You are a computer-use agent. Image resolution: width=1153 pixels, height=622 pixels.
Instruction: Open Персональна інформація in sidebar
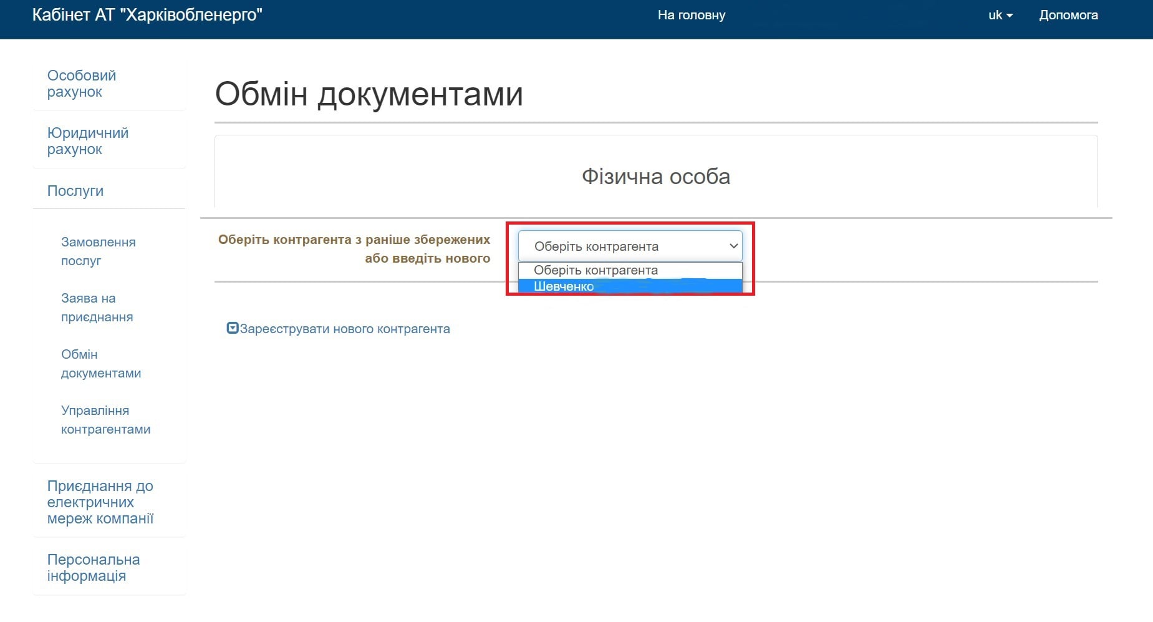94,568
